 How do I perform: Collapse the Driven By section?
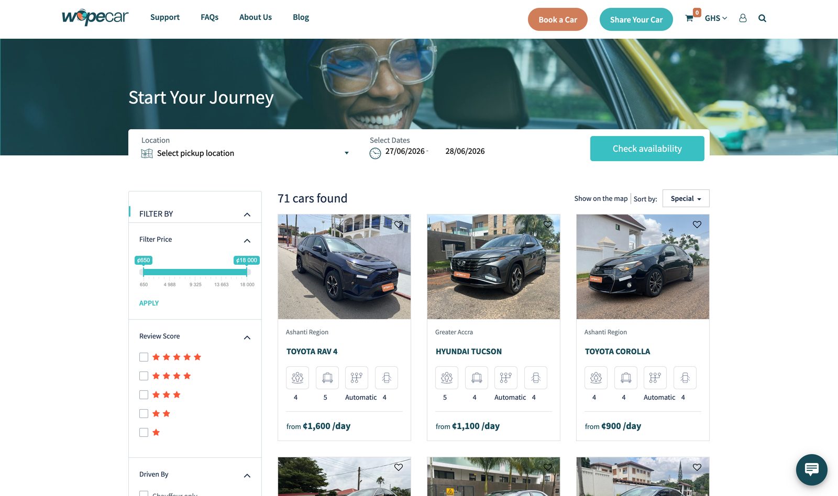point(247,476)
